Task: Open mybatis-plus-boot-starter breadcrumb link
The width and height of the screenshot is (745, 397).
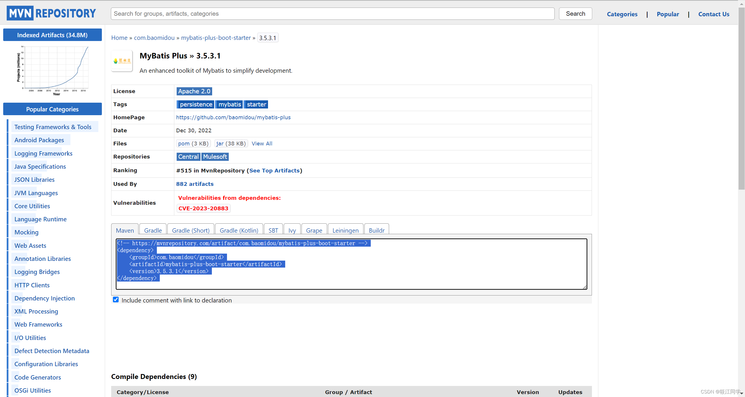Action: click(216, 38)
